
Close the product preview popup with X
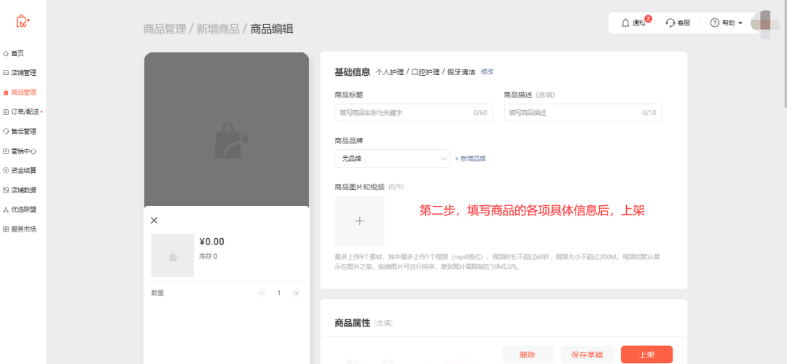pos(154,220)
